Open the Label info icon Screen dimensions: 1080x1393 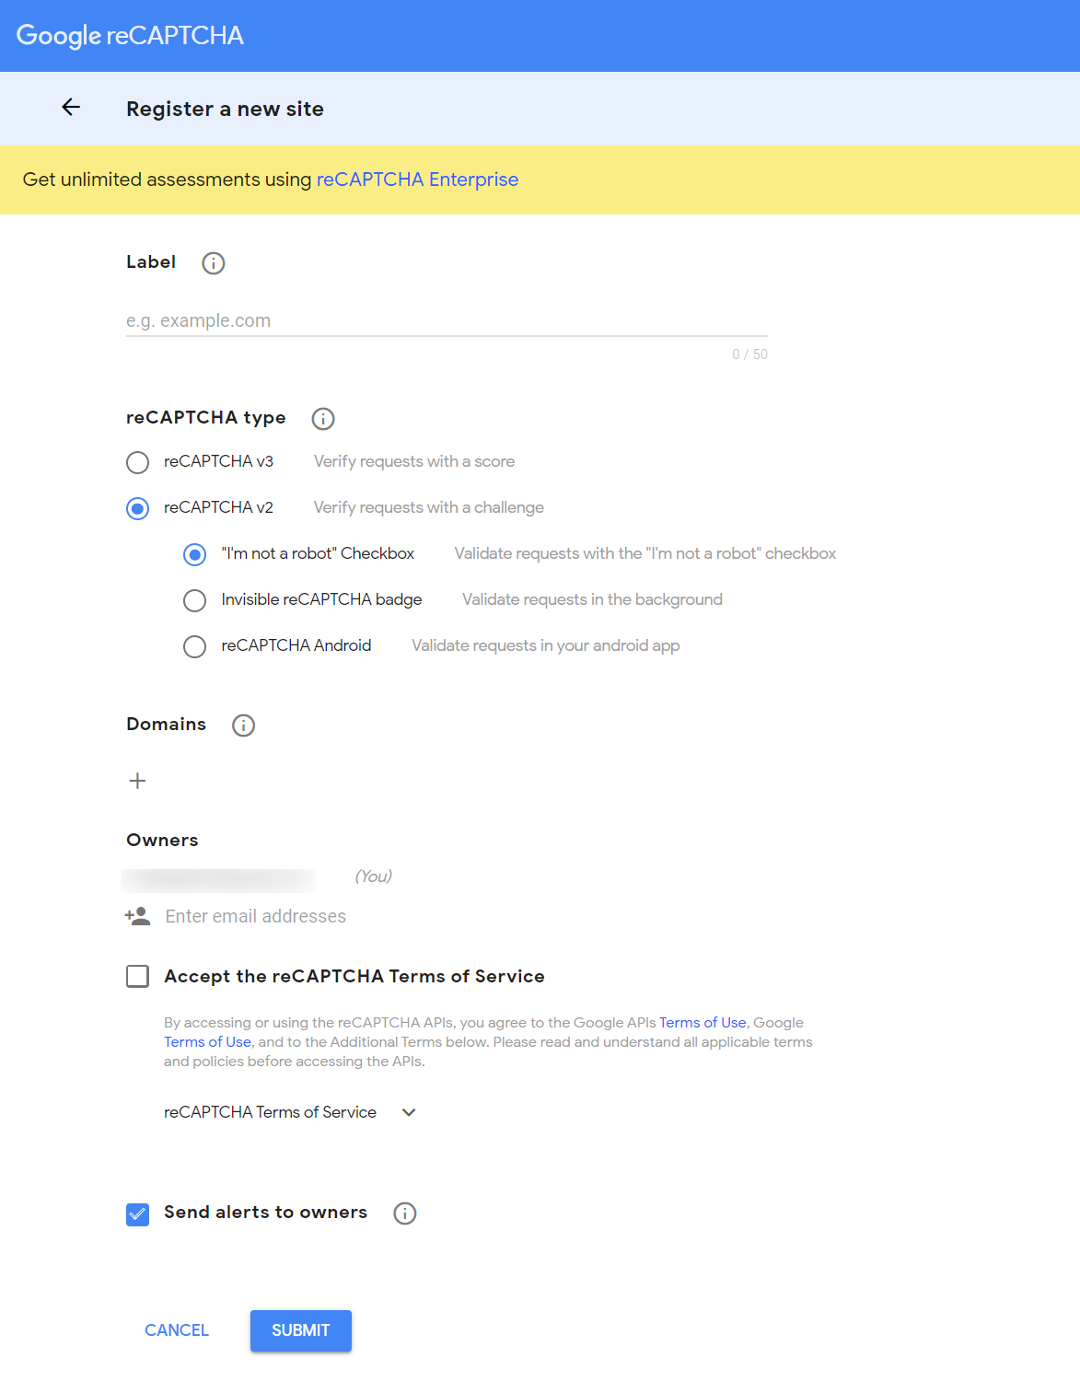pyautogui.click(x=214, y=263)
